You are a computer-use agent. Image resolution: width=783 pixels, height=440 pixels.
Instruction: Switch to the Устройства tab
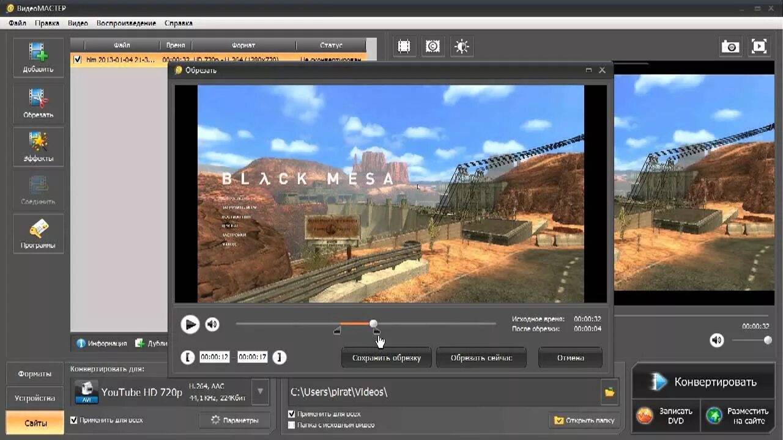pyautogui.click(x=35, y=398)
